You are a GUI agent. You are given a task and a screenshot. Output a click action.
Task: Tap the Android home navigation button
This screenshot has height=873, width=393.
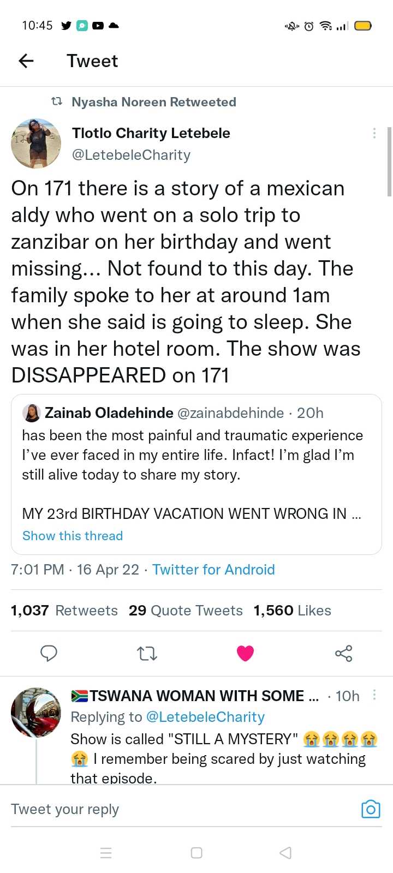(196, 853)
